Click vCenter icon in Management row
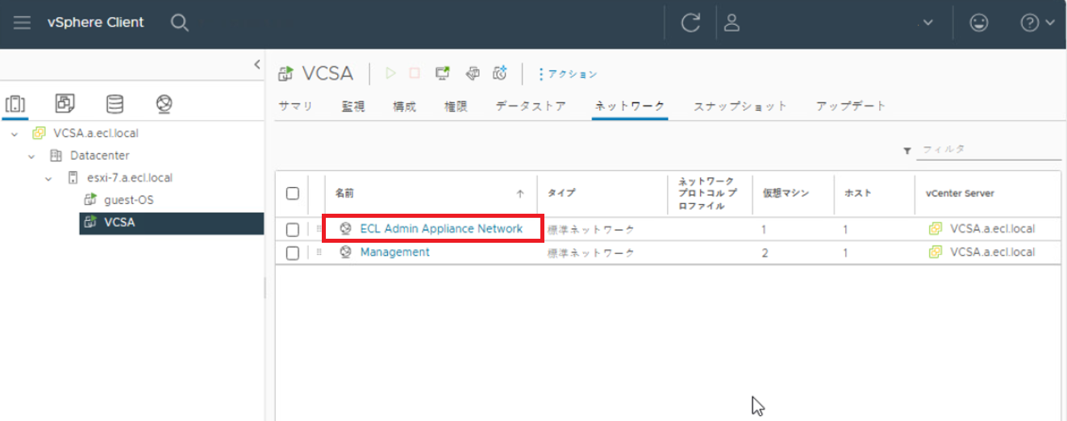The image size is (1067, 421). click(936, 252)
